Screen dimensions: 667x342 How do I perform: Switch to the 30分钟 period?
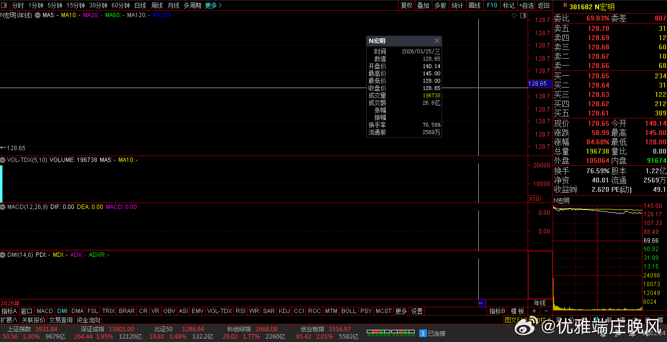[x=98, y=5]
